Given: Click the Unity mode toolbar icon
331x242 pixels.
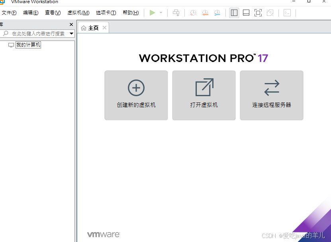Looking at the screenshot, I should point(270,13).
